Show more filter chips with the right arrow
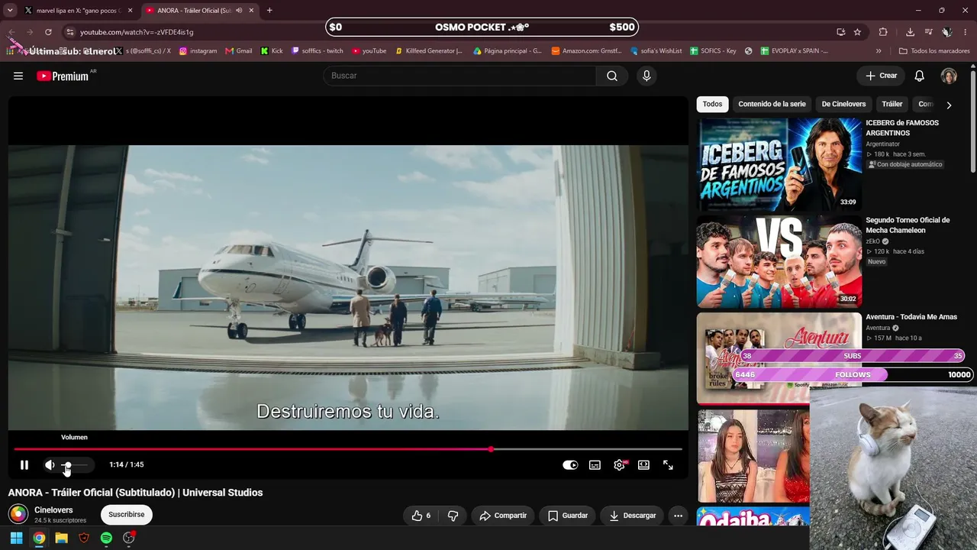 coord(949,105)
